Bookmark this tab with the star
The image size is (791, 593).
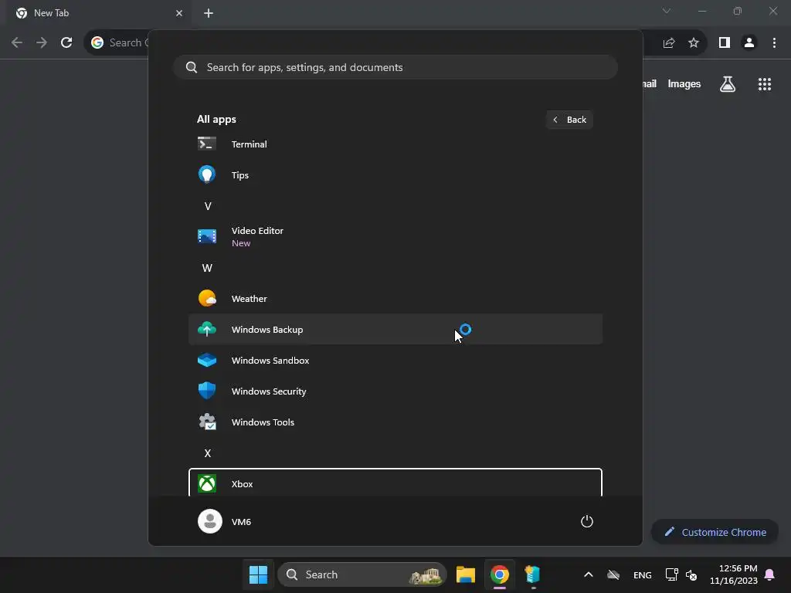point(694,42)
